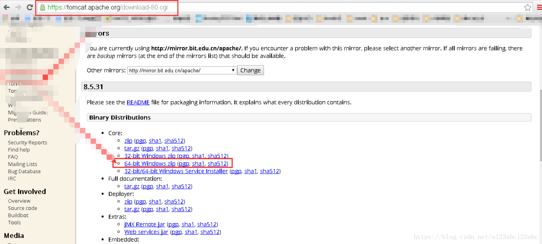Viewport: 542px width, 244px height.
Task: Download the Deployer zip
Action: (x=128, y=201)
